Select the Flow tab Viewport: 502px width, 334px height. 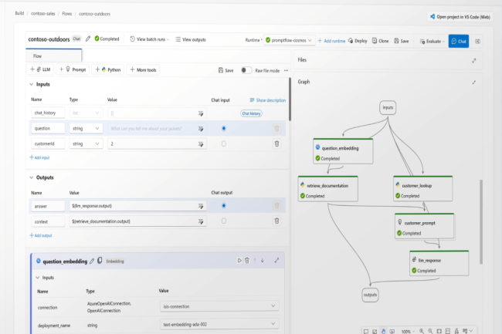[38, 56]
